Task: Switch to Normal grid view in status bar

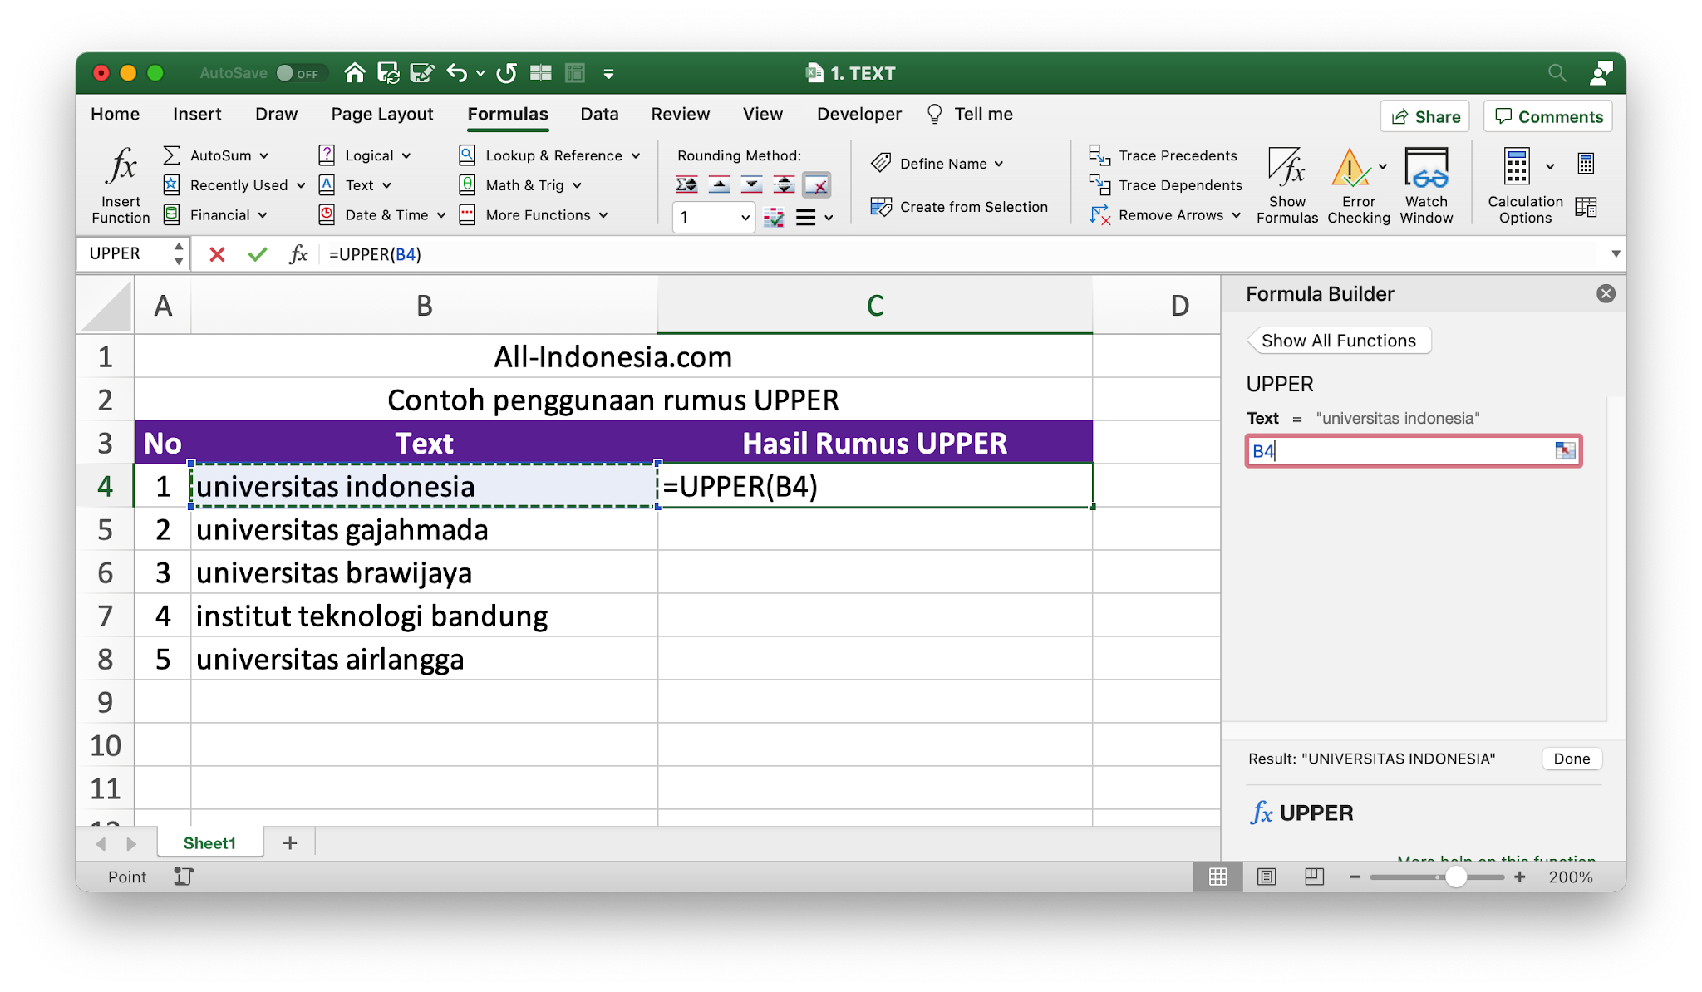Action: [x=1218, y=877]
